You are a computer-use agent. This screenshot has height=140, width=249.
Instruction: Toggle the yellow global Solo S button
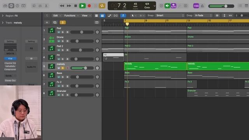pyautogui.click(x=63, y=23)
